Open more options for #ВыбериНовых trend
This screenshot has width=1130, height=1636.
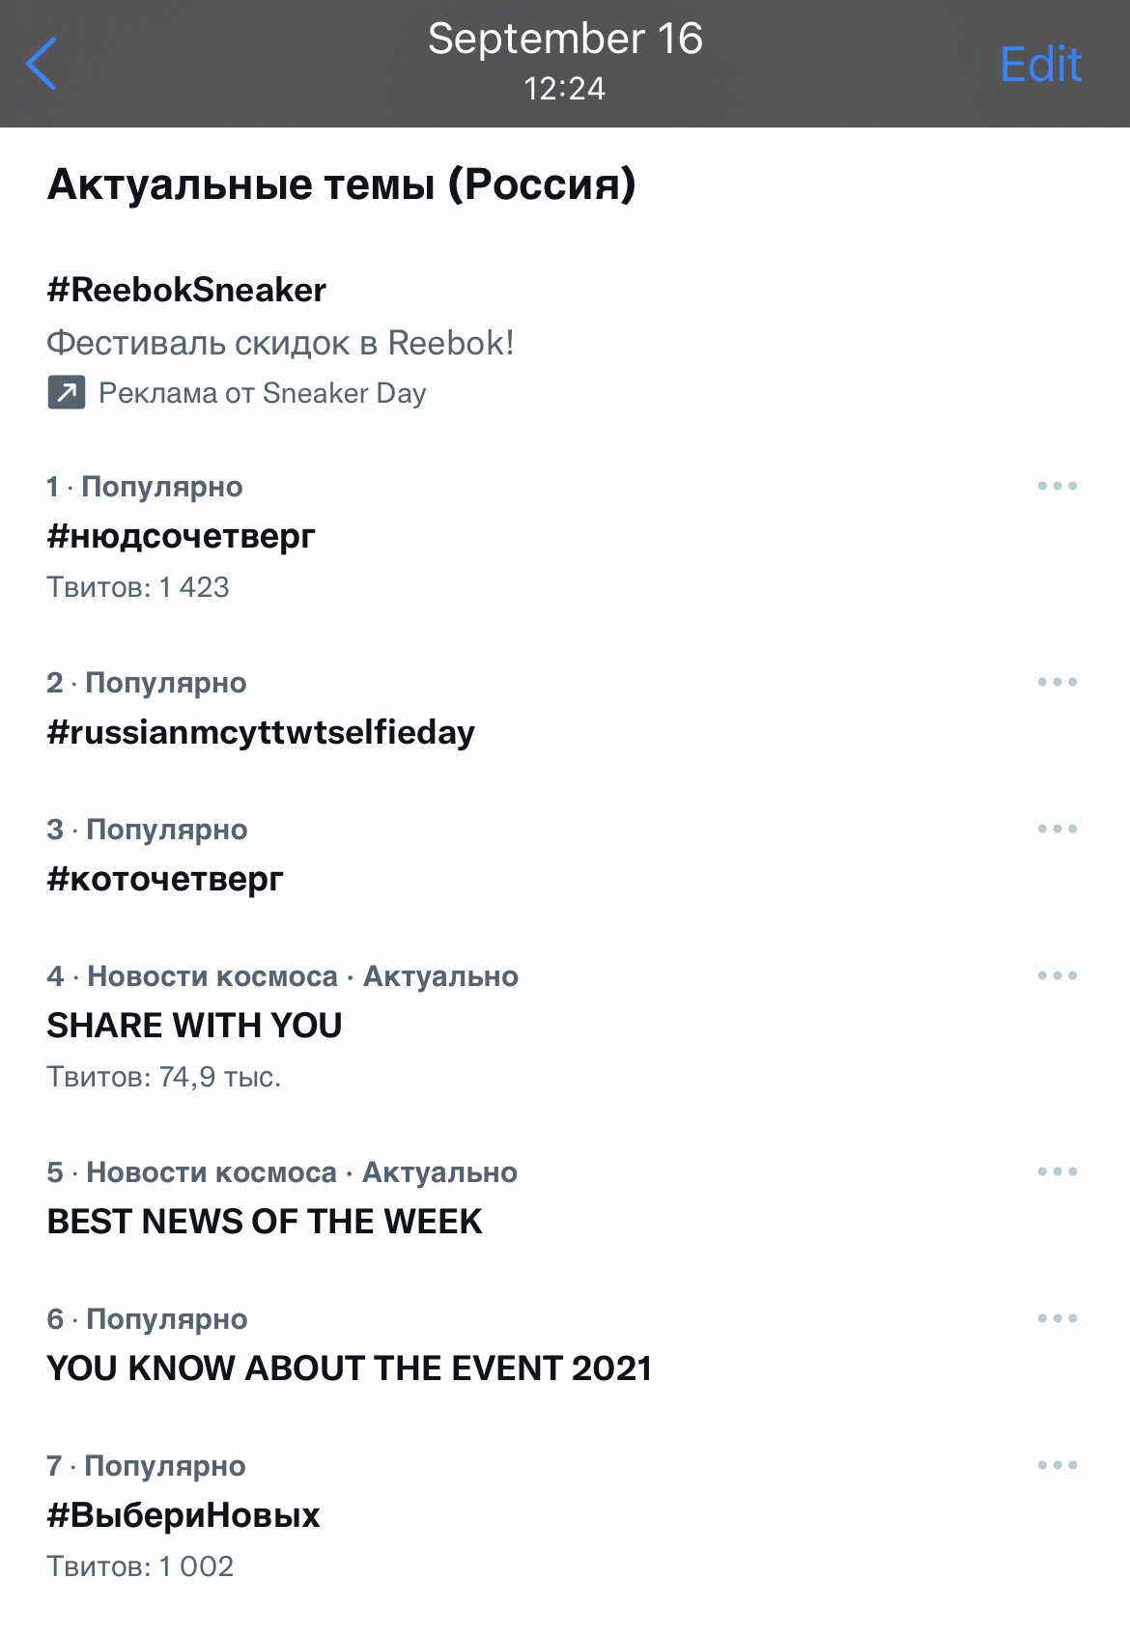tap(1057, 1465)
